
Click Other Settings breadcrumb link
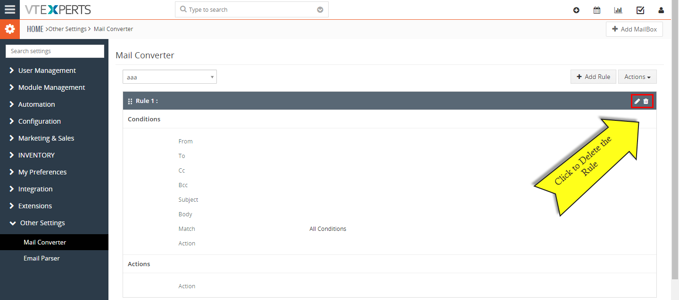pyautogui.click(x=67, y=29)
